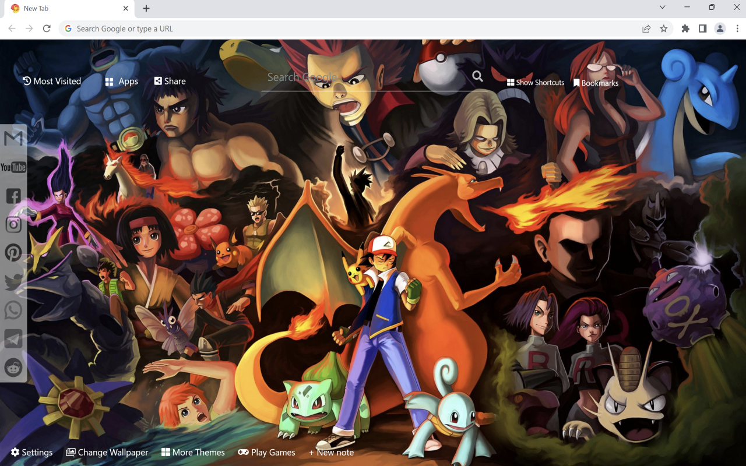Open the Extensions puzzle menu

[x=685, y=29]
